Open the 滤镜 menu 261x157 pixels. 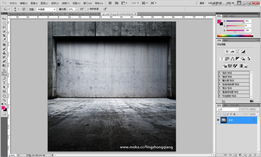(65, 3)
